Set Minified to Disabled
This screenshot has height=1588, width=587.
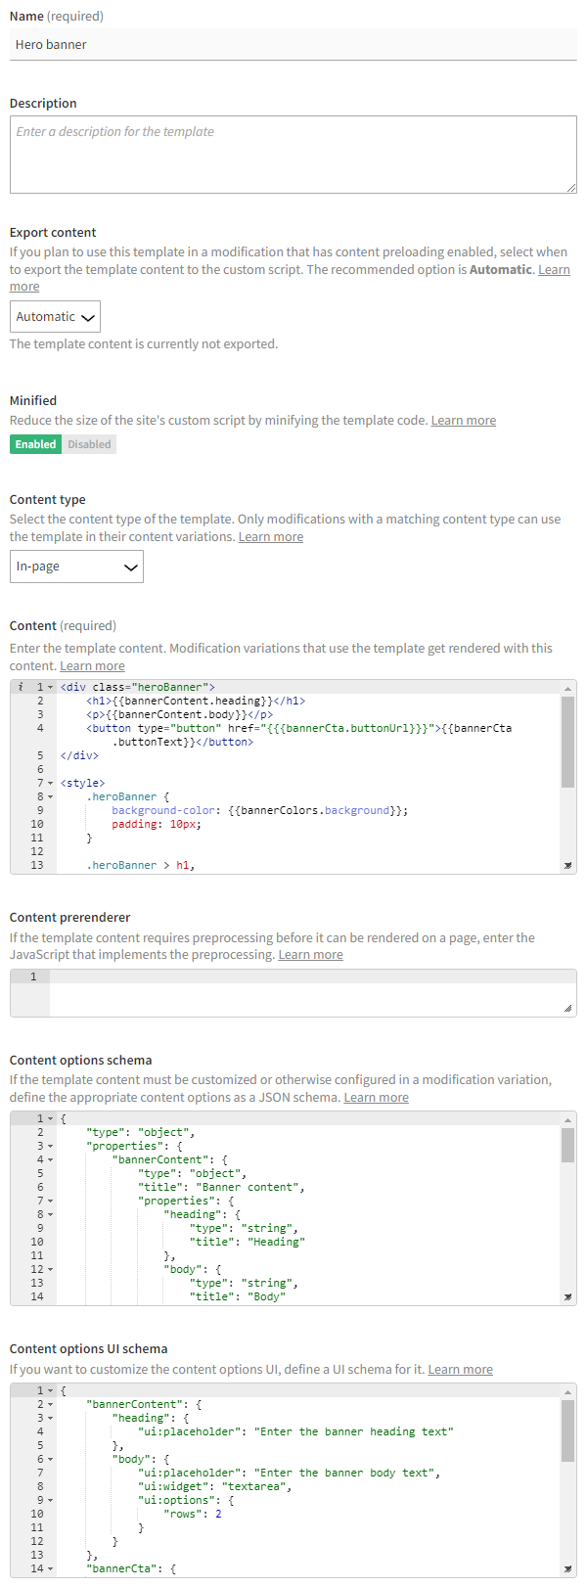pos(89,444)
